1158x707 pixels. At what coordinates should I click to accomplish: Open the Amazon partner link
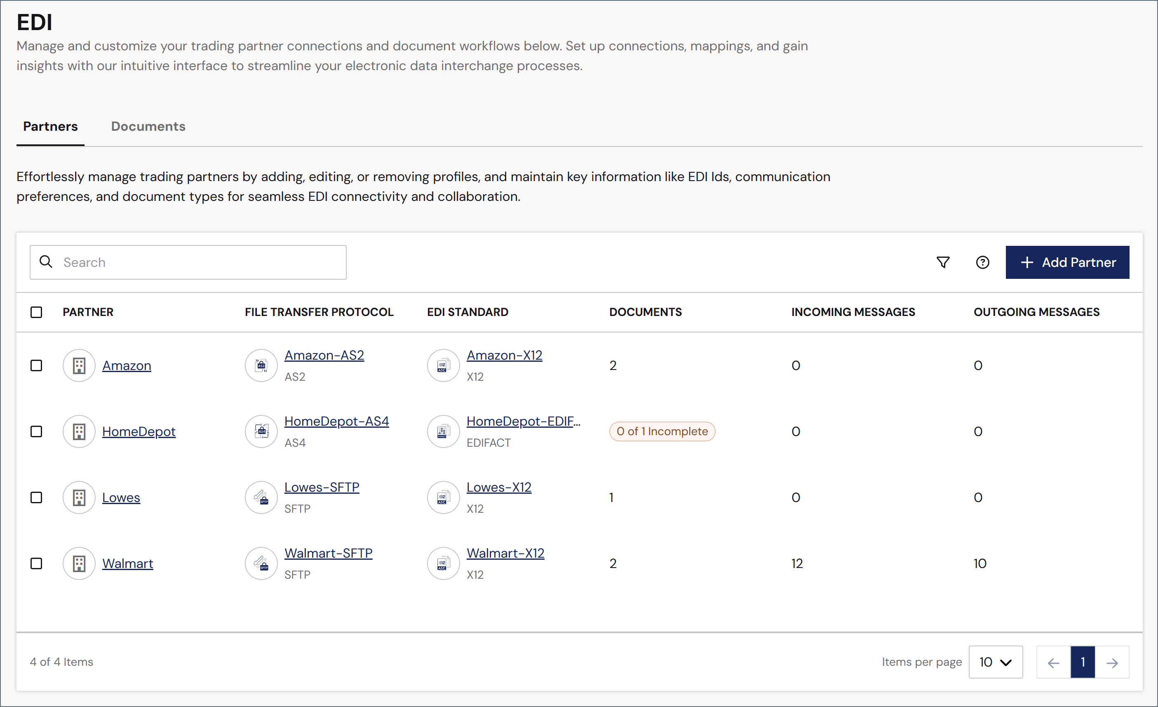(127, 365)
